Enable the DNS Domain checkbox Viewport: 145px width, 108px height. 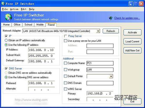[x=65, y=83]
